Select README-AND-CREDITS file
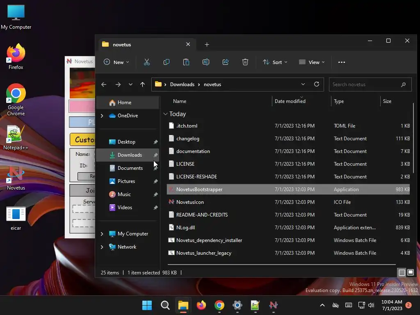The height and width of the screenshot is (315, 420). [x=288, y=215]
